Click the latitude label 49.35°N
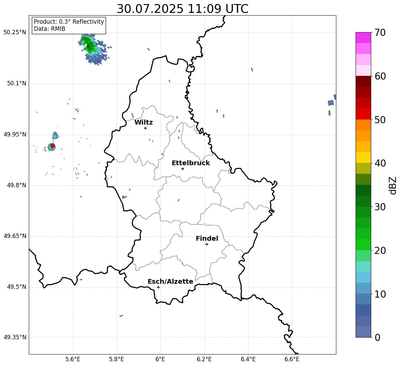This screenshot has height=366, width=401. [x=15, y=337]
